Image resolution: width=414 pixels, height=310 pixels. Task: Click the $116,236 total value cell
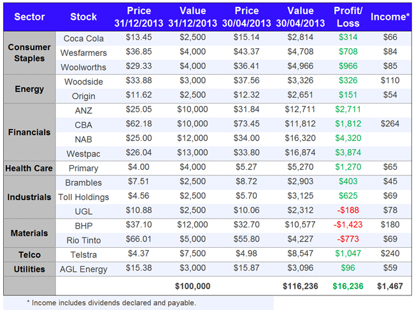tap(301, 286)
